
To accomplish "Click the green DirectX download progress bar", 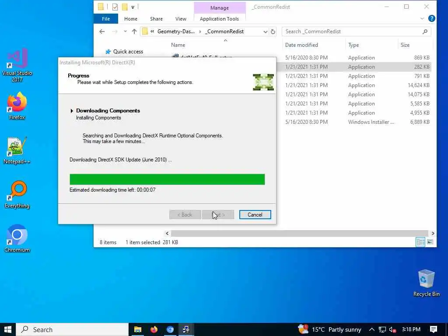I will (x=167, y=179).
